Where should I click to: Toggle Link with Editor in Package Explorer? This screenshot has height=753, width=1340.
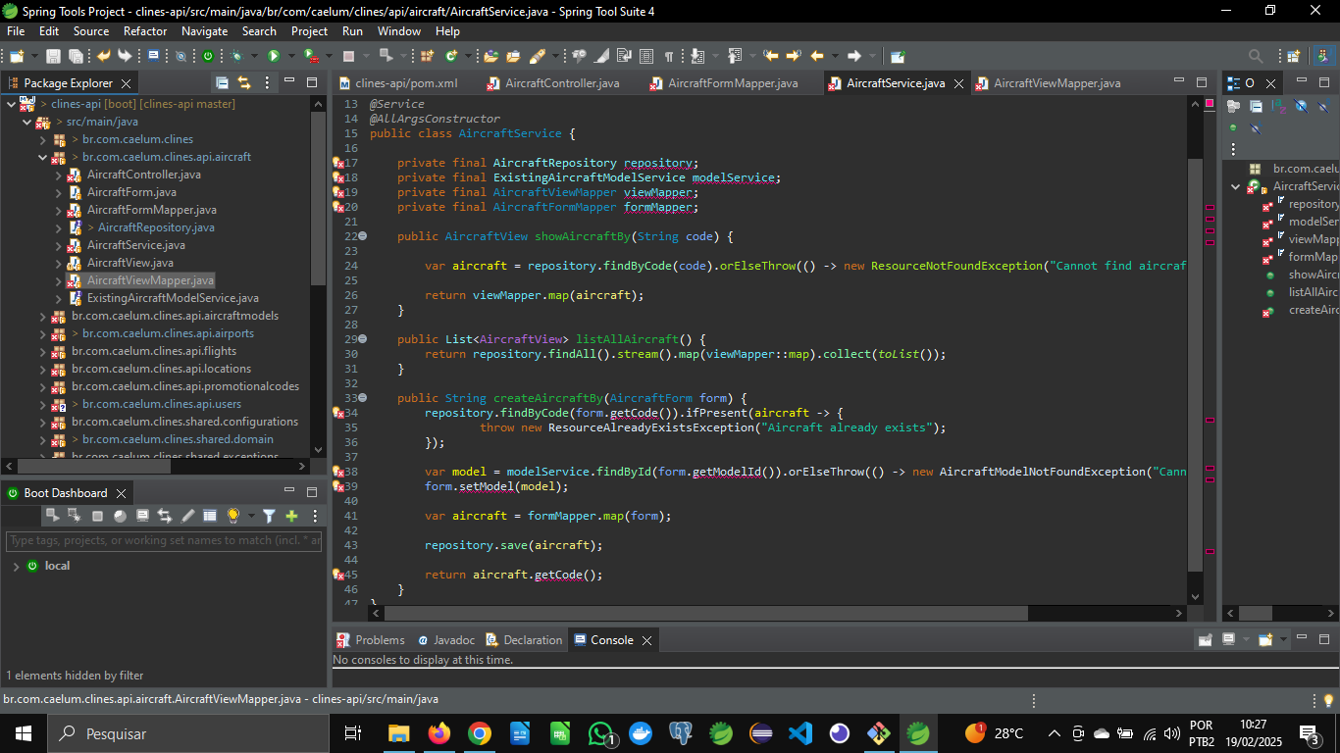244,82
